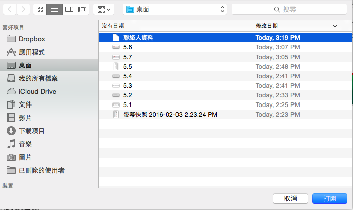Image resolution: width=353 pixels, height=210 pixels.
Task: Click the 下載項目 download arrow icon
Action: pos(11,131)
